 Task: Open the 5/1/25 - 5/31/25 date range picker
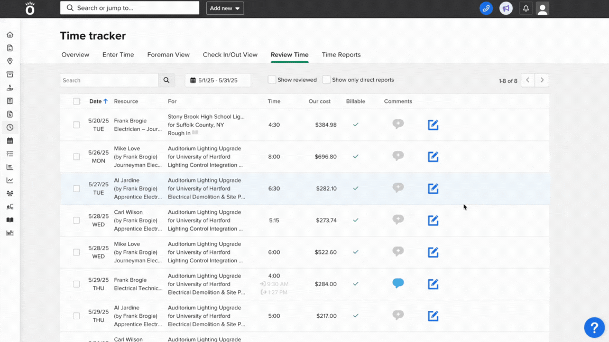click(218, 80)
